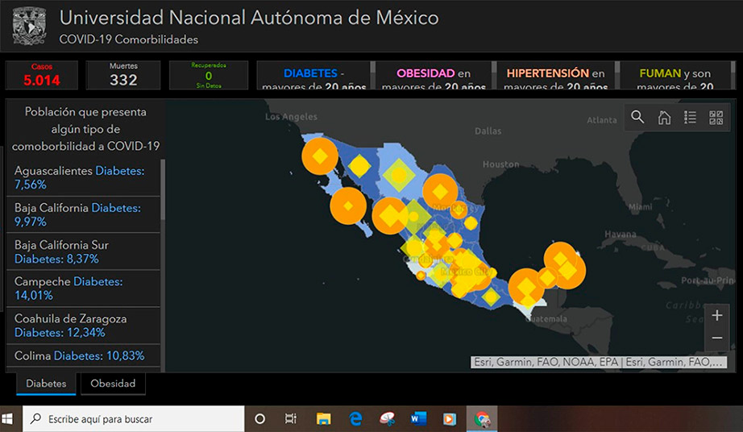Open the basemap gallery grid
The height and width of the screenshot is (432, 743).
coord(716,117)
